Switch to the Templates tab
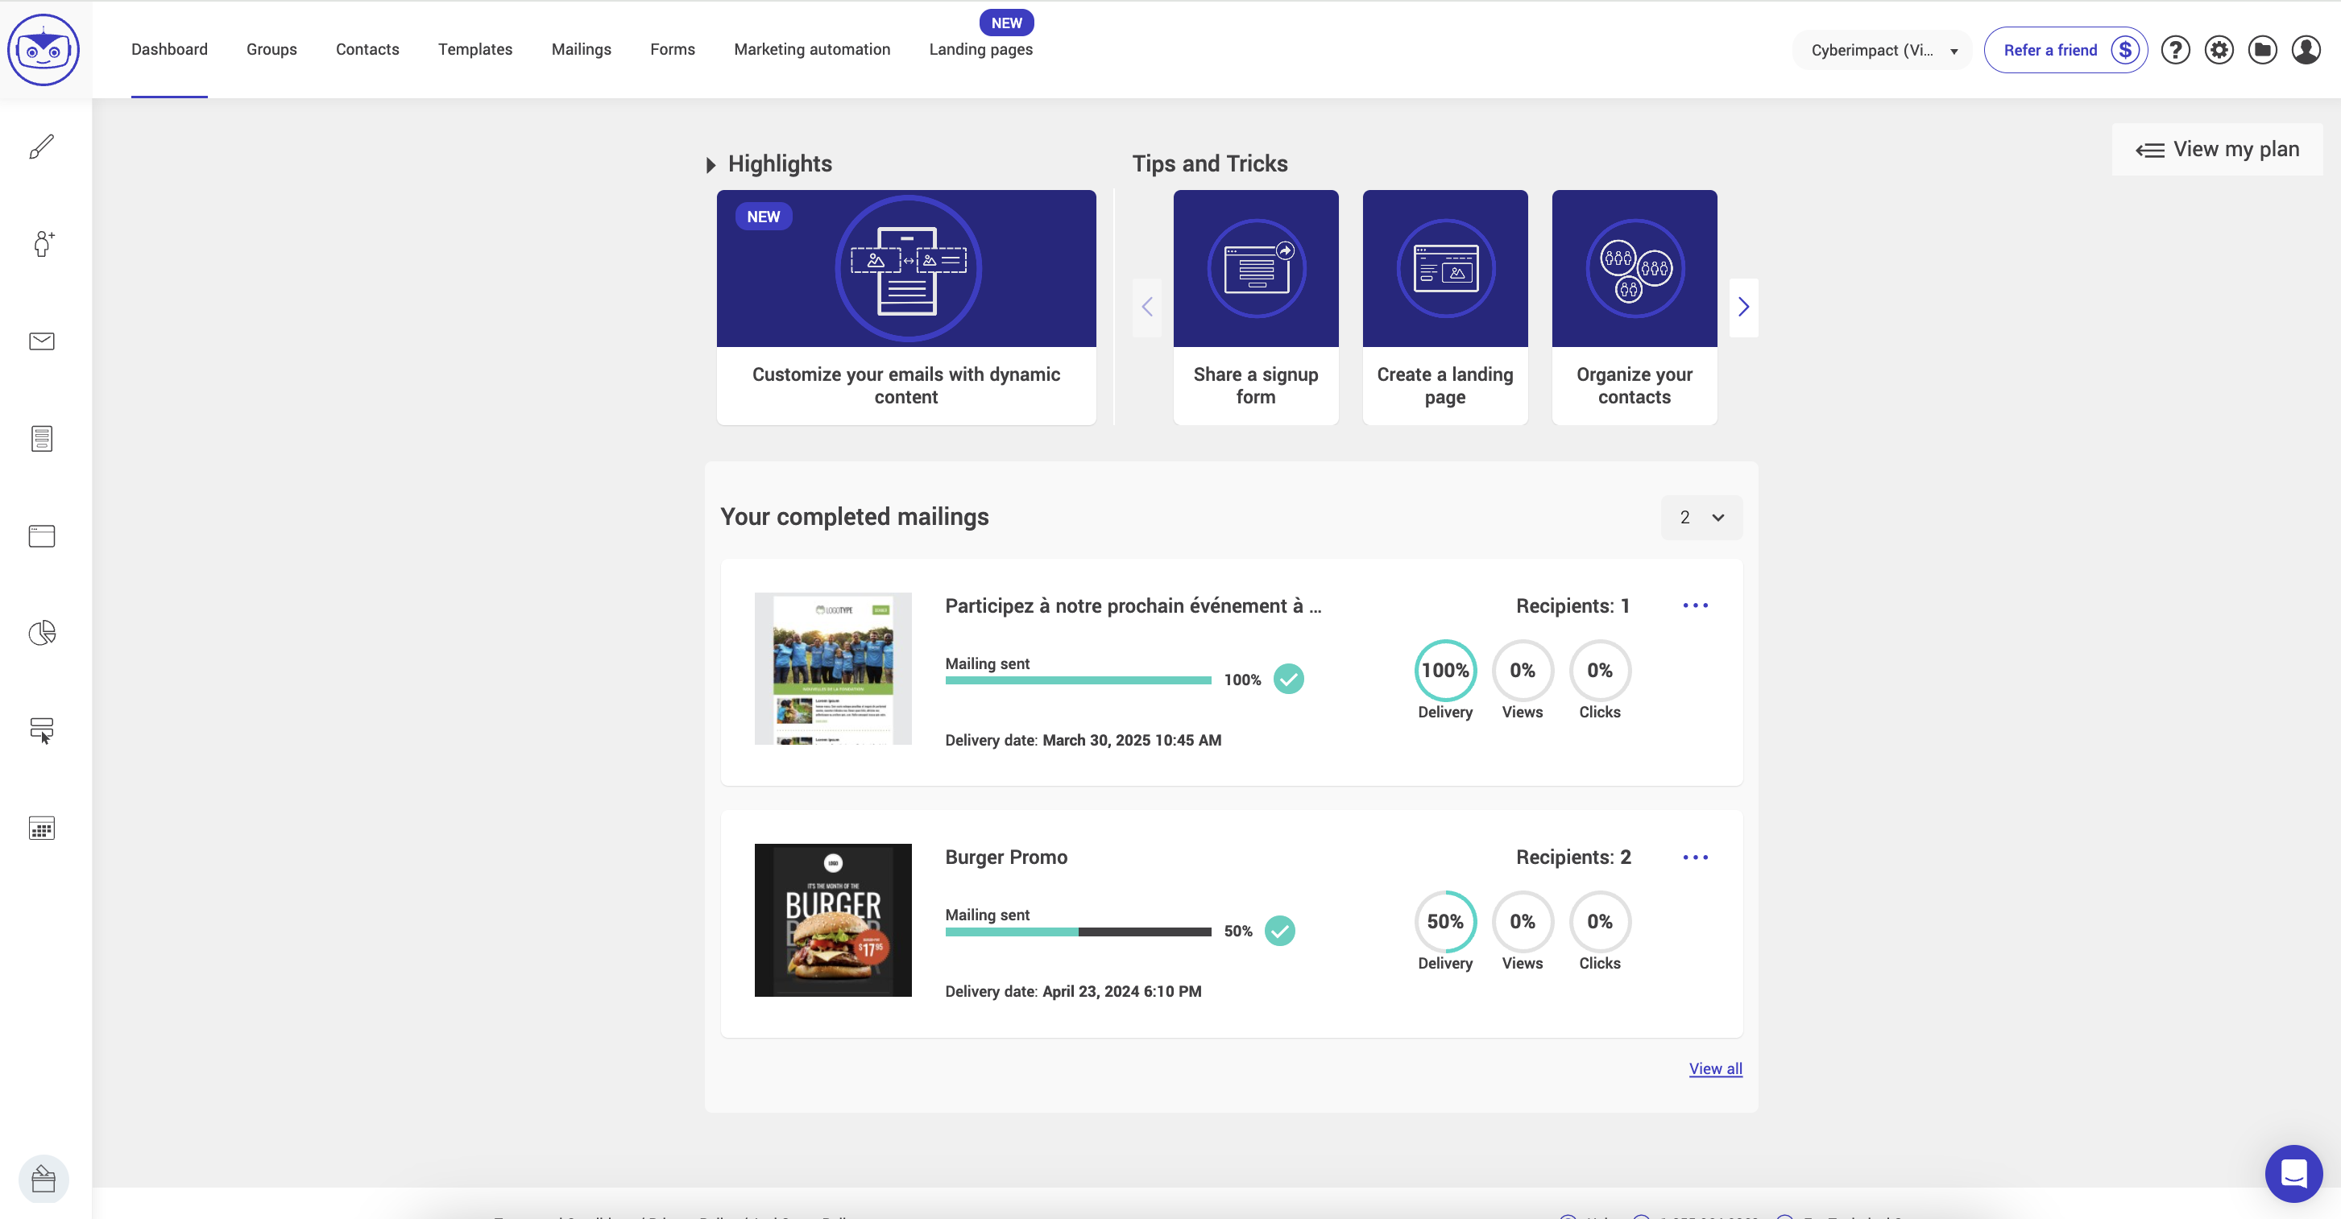2341x1219 pixels. tap(474, 49)
